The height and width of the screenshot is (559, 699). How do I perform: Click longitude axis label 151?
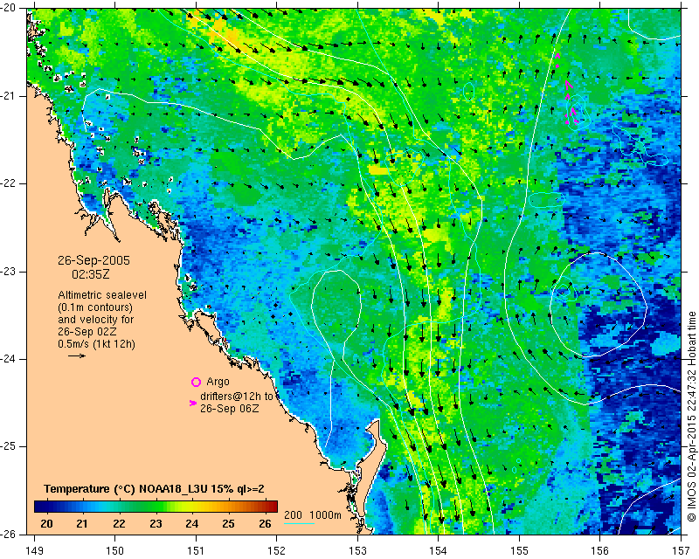[x=196, y=551]
